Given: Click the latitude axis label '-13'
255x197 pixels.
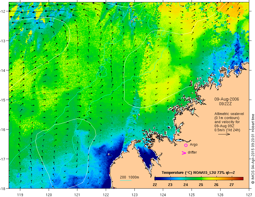Looking at the screenshot, I should coord(3,41).
